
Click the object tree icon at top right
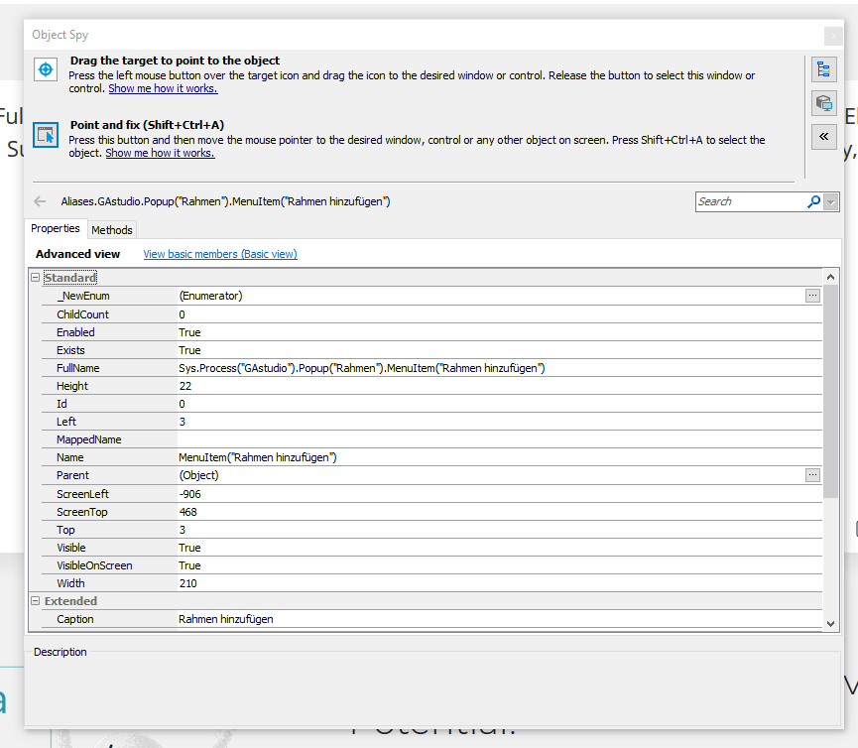pyautogui.click(x=823, y=69)
